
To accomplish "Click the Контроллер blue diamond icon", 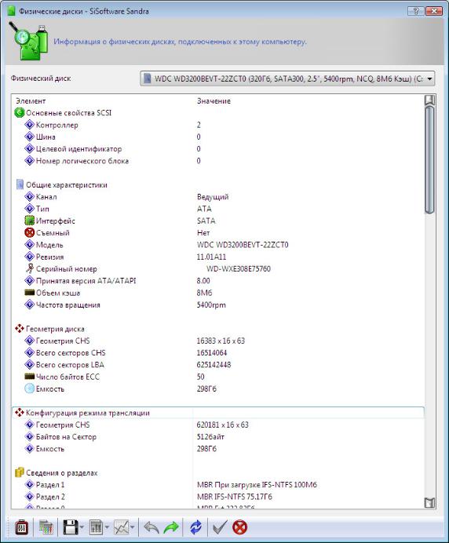I will [x=30, y=124].
